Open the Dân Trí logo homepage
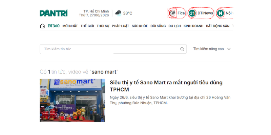This screenshot has height=135, width=271. tap(54, 13)
